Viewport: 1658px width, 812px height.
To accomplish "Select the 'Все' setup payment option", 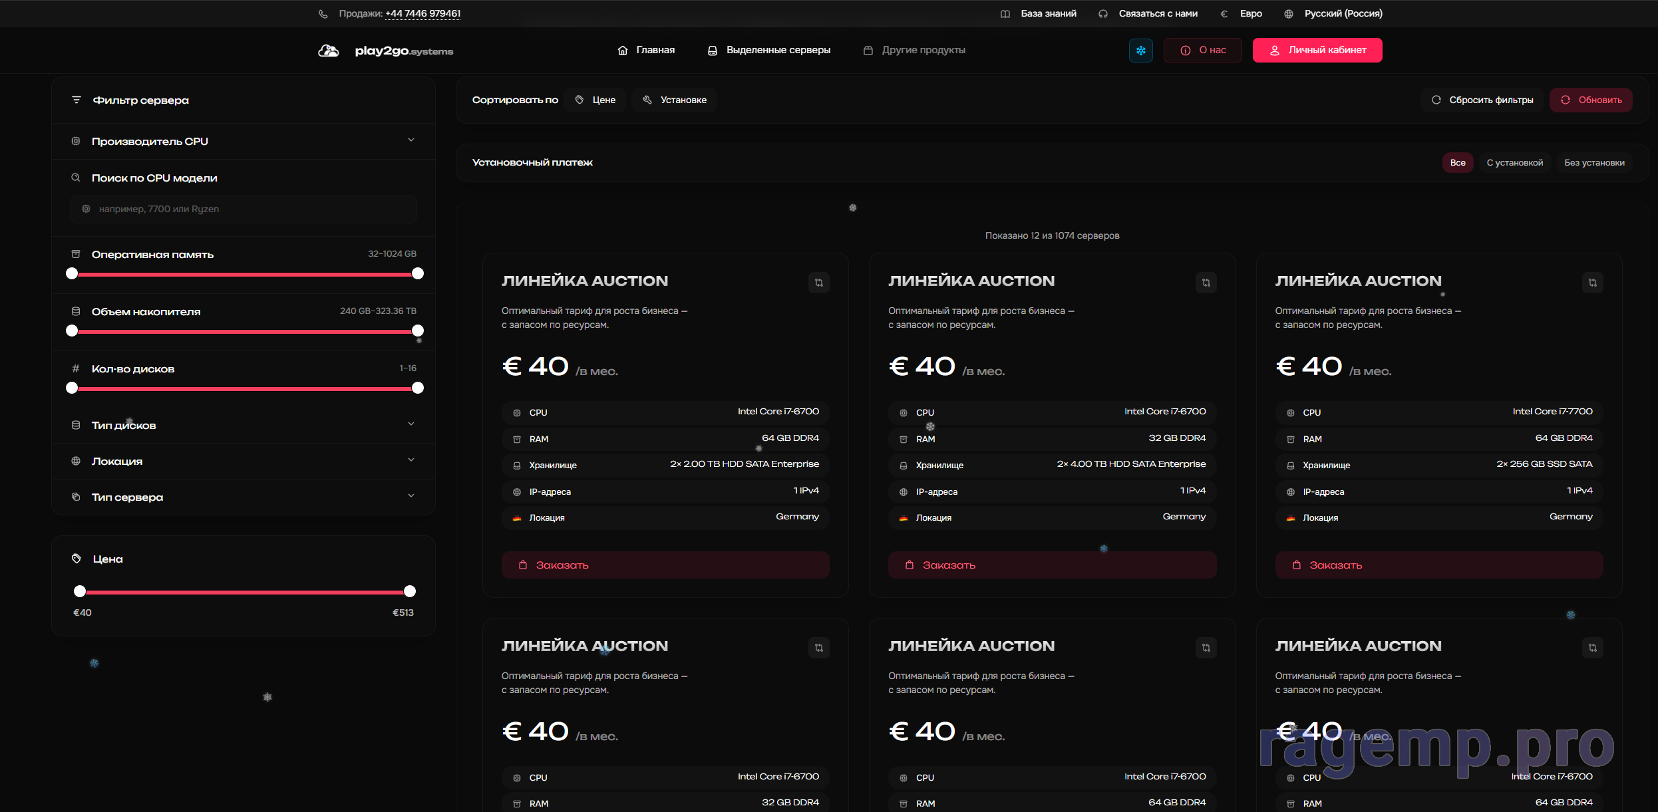I will (x=1457, y=163).
